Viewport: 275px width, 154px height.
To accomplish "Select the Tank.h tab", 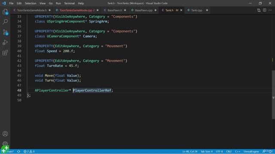I will pos(169,10).
